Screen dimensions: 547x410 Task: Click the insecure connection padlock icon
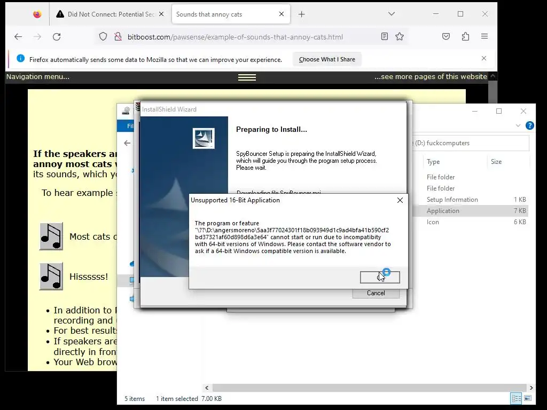coord(118,37)
